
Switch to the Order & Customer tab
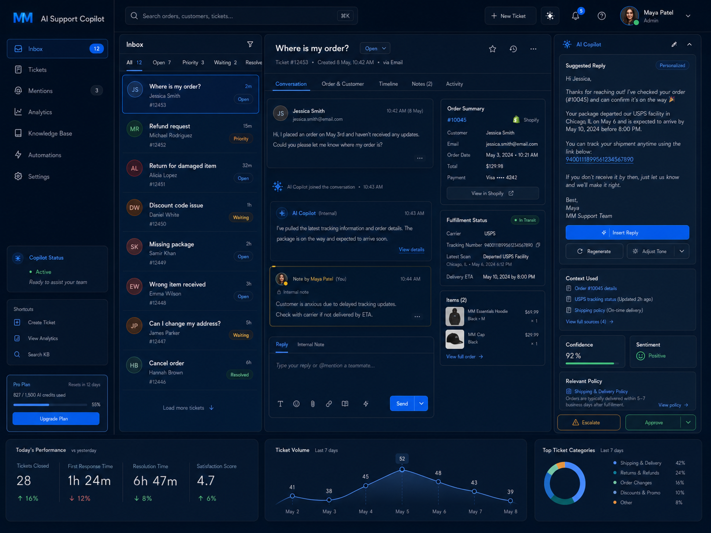343,84
